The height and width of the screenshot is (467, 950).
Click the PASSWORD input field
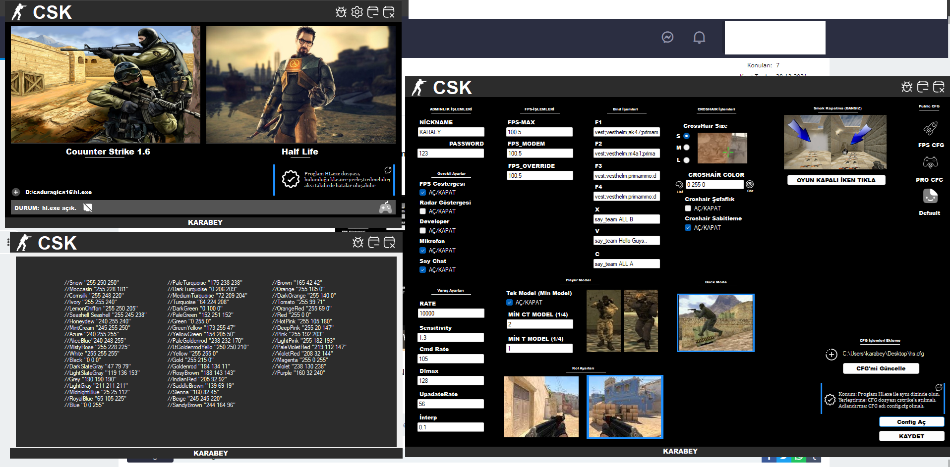pyautogui.click(x=451, y=154)
